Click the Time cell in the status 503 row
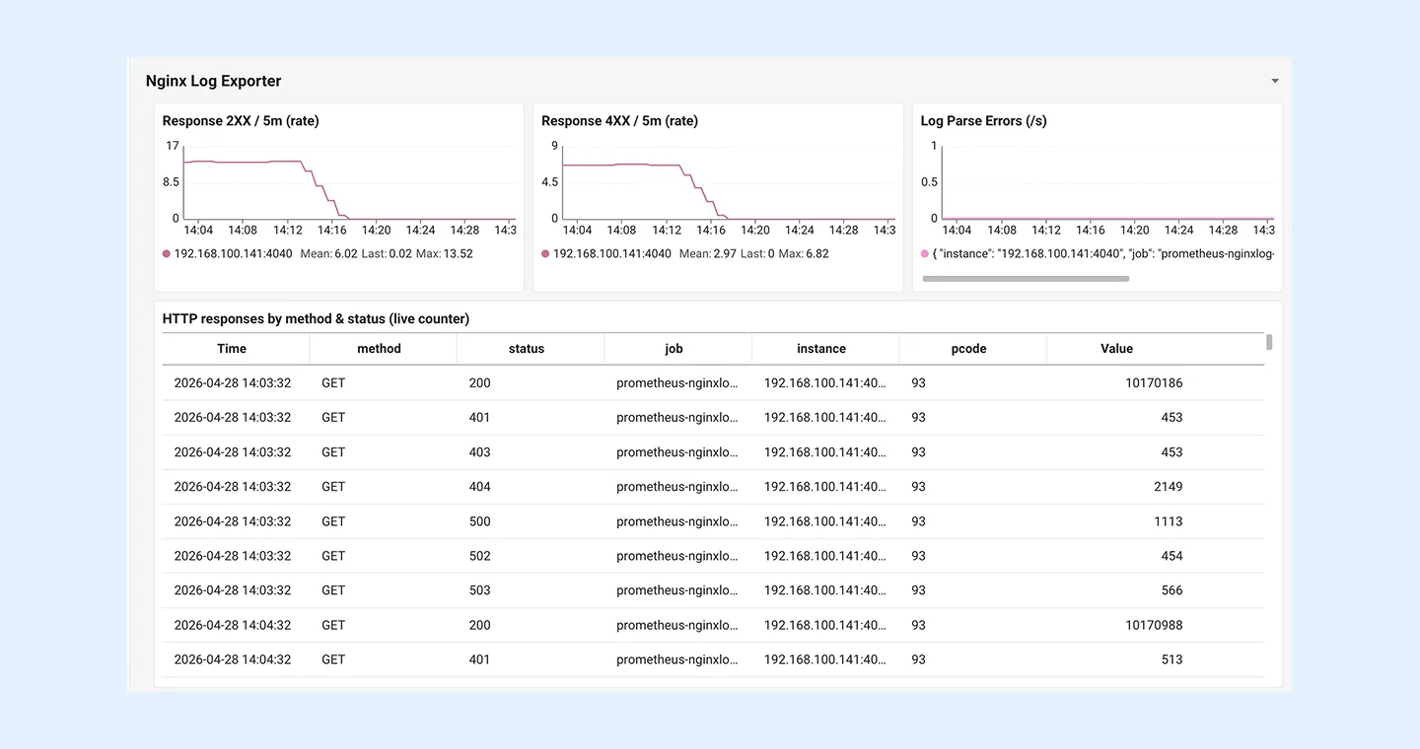 [233, 590]
